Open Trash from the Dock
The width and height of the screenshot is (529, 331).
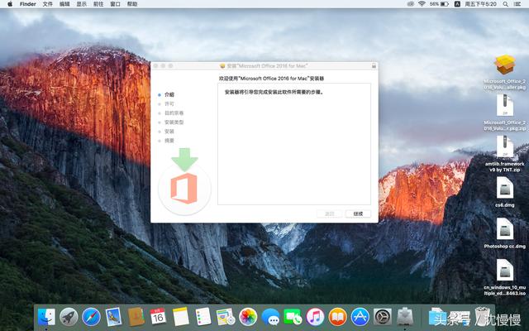483,316
